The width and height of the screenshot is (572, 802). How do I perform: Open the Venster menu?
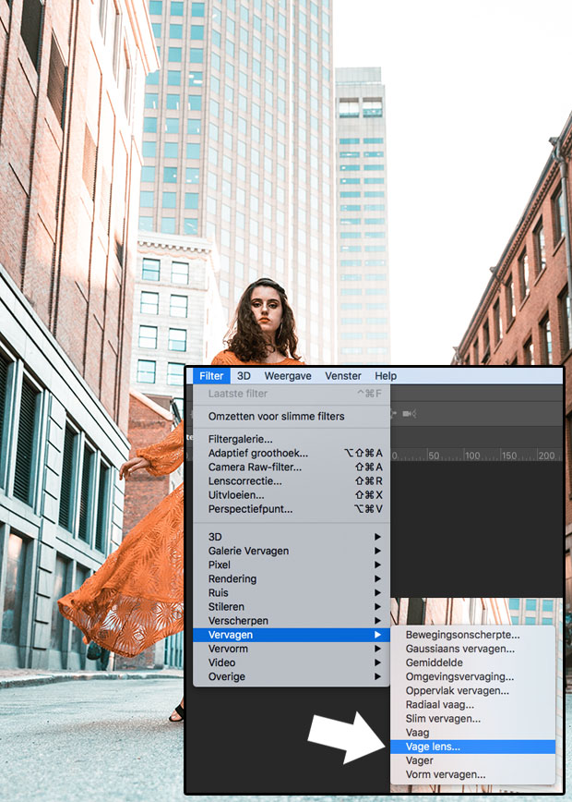click(343, 376)
